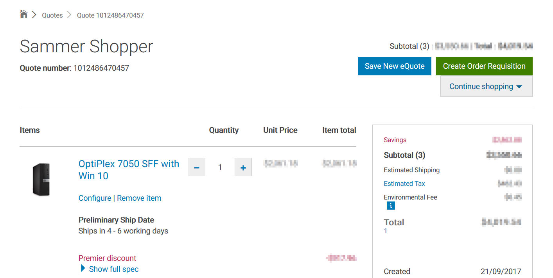Click the Sammer Shopper quote heading
Image resolution: width=553 pixels, height=278 pixels.
click(x=86, y=46)
